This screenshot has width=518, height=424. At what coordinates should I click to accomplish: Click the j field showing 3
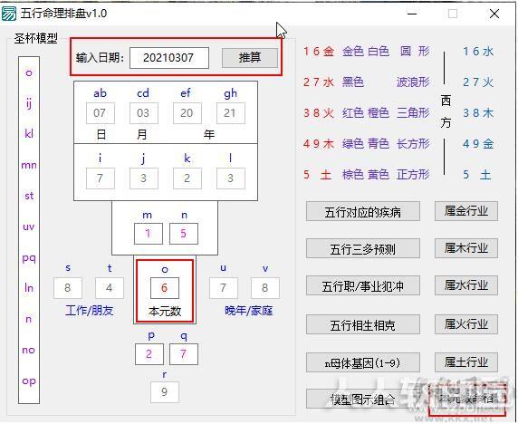[x=144, y=178]
